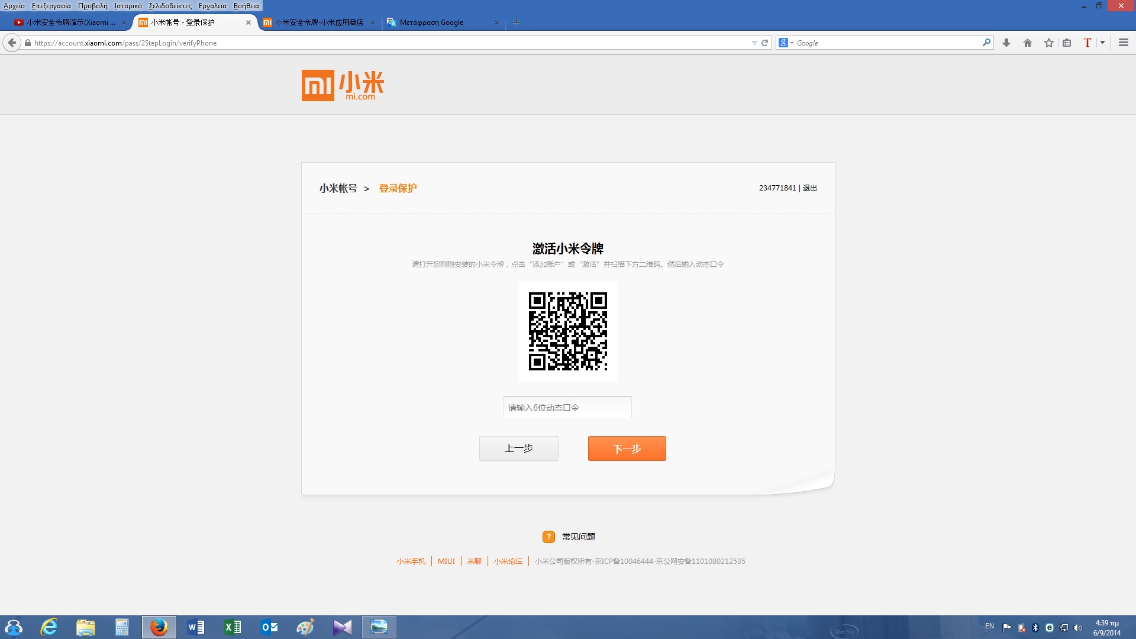Click the 退出 logout link
The width and height of the screenshot is (1136, 639).
click(x=809, y=188)
